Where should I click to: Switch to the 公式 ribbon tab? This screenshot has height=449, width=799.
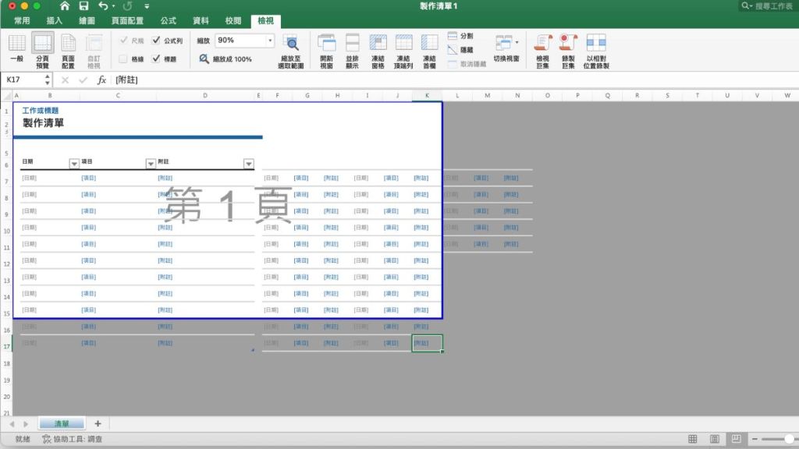(168, 21)
